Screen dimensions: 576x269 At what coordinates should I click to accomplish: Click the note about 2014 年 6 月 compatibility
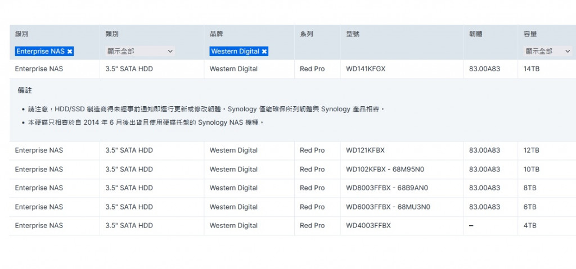tap(146, 122)
